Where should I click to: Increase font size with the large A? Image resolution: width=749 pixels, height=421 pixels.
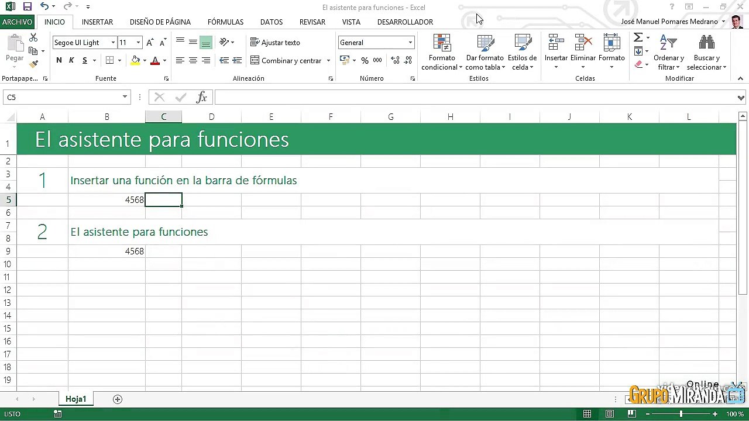[150, 42]
